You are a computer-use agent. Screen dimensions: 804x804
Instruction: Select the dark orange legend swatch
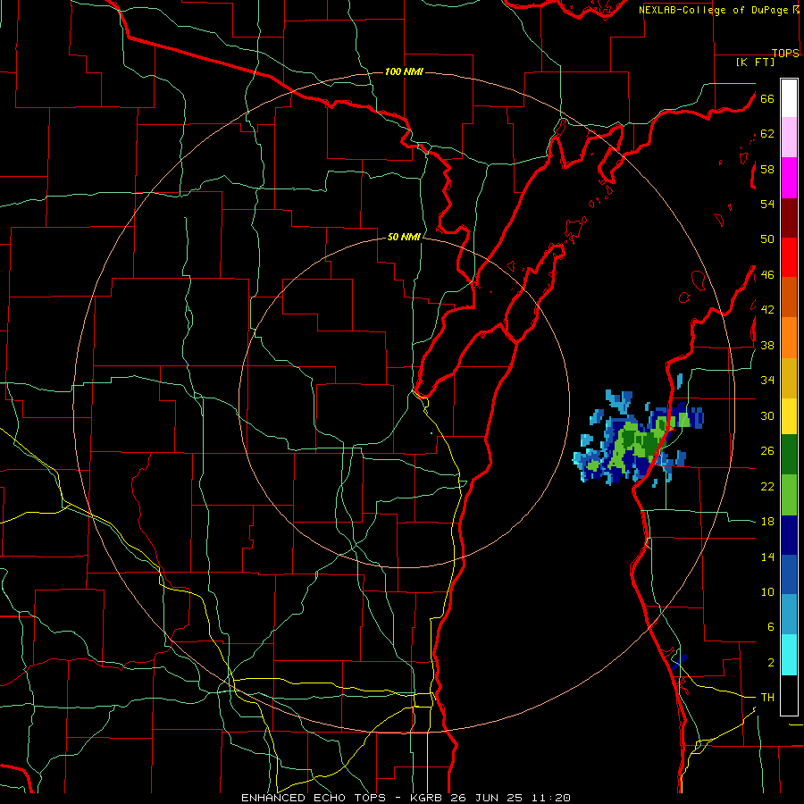789,297
